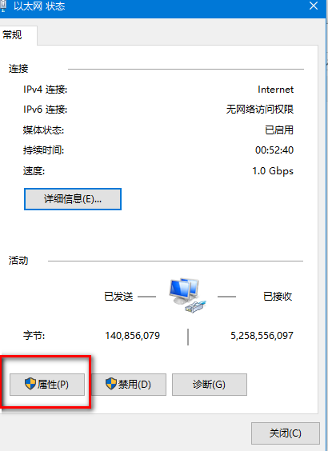Viewport: 328px width, 451px height.
Task: Click the shield icon on 属性 button
Action: (x=30, y=384)
